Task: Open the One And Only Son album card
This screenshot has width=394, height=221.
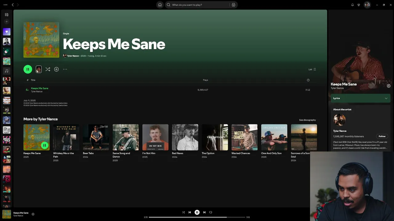Action: (274, 142)
